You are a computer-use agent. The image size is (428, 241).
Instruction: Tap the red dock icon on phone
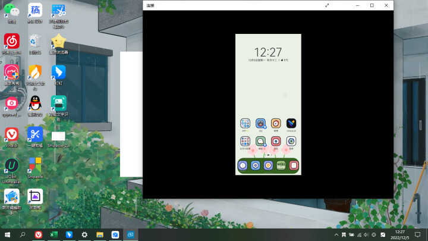[x=294, y=165]
